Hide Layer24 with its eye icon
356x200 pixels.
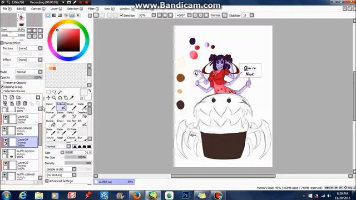(x=6, y=140)
